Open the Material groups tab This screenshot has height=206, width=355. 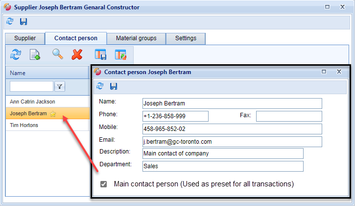point(136,38)
